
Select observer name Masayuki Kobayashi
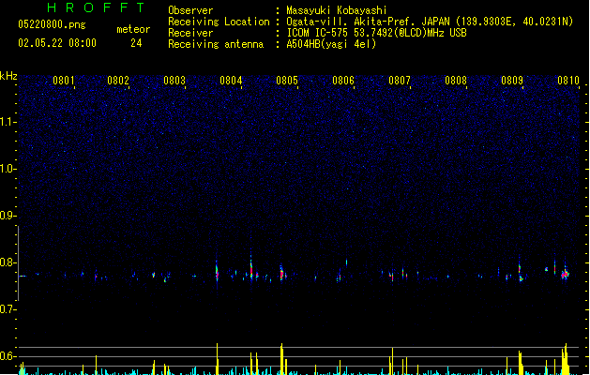(337, 10)
